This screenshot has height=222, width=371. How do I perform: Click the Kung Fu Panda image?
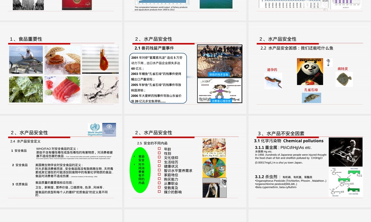(x=310, y=72)
